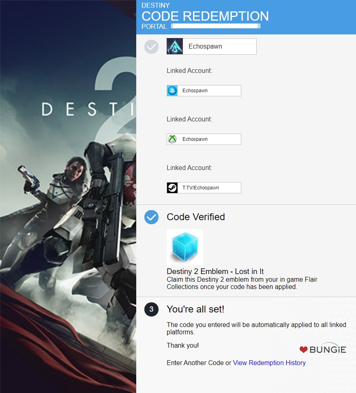Click the Steam logo icon
Screen dimensions: 356x393
(172, 188)
